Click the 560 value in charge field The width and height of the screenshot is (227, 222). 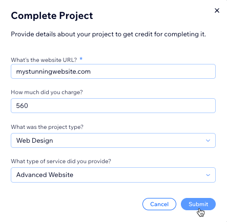pyautogui.click(x=22, y=106)
